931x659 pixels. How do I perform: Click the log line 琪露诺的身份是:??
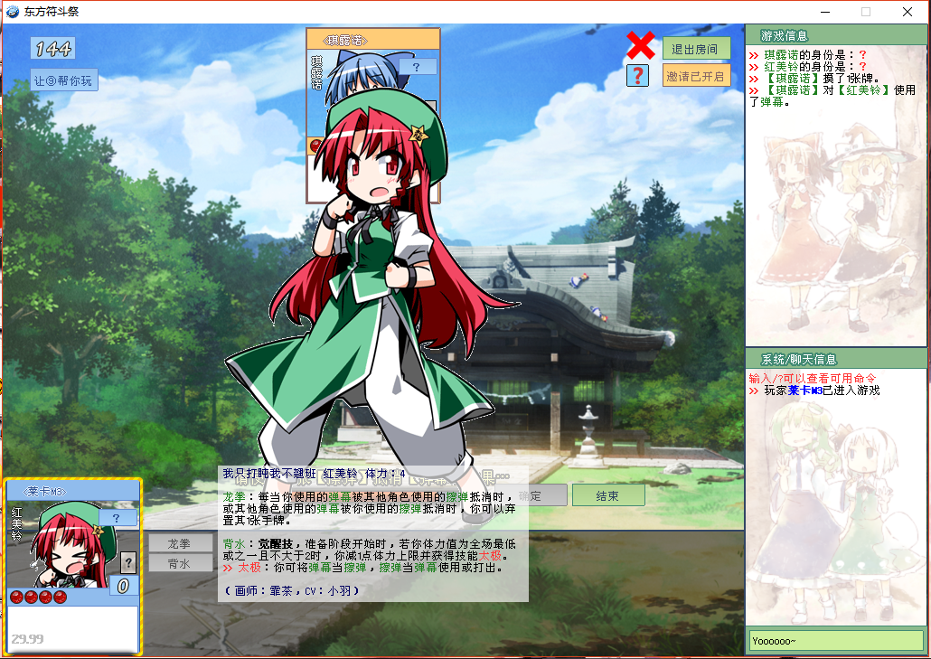click(x=807, y=54)
